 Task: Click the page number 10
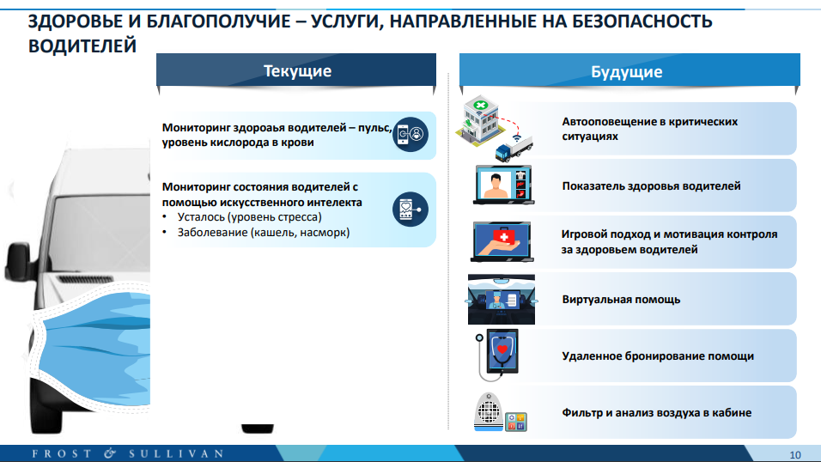pyautogui.click(x=794, y=453)
